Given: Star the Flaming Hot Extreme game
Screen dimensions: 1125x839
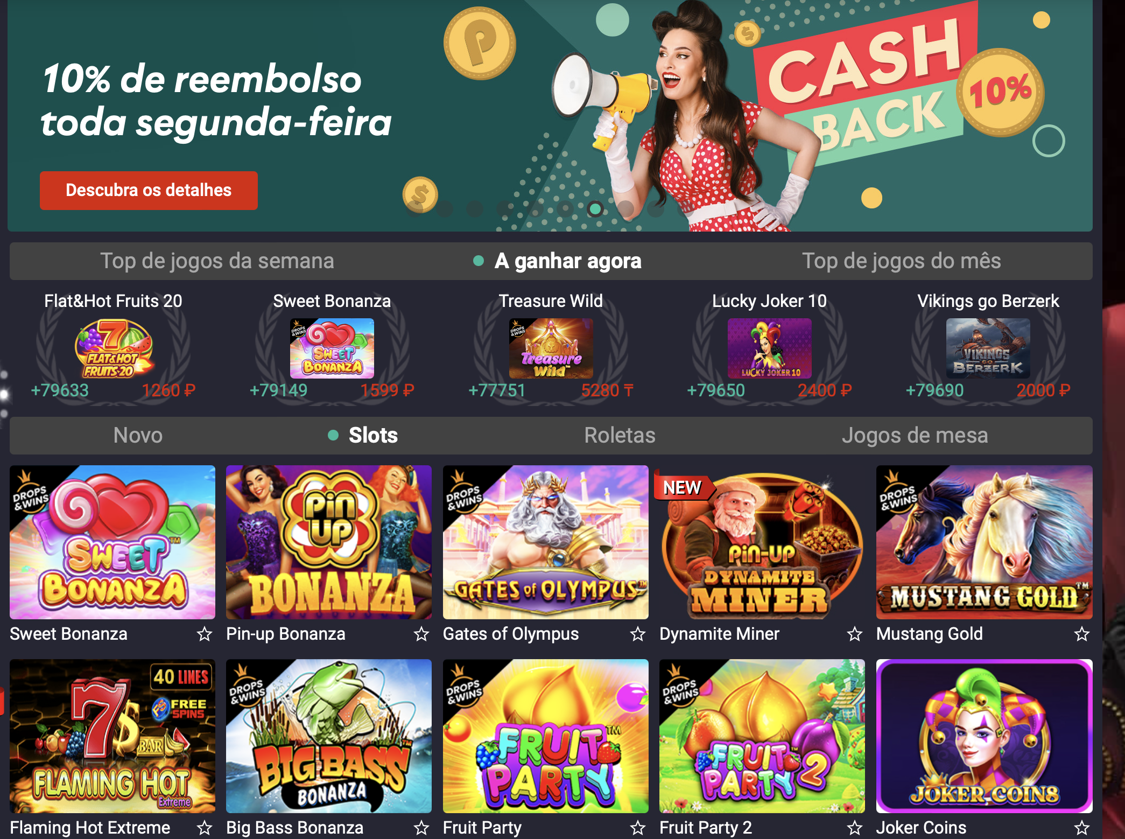Looking at the screenshot, I should [205, 828].
